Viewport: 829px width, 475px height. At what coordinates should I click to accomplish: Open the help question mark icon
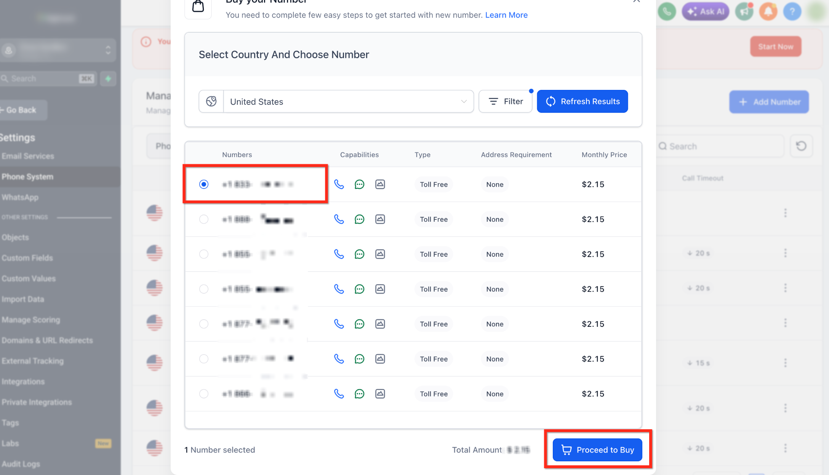click(x=792, y=11)
